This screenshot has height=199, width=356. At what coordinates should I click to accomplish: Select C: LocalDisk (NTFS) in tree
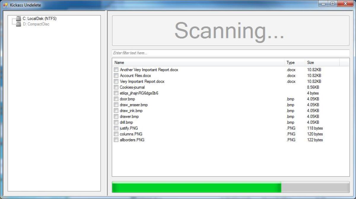tap(39, 19)
